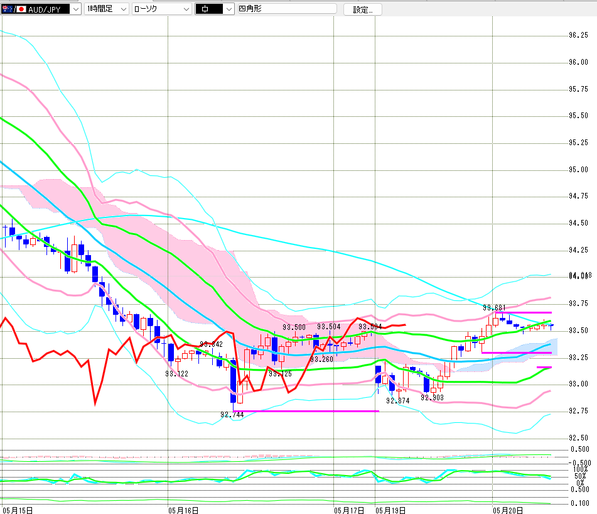Click the magenta horizontal line at 92.75
The width and height of the screenshot is (597, 514).
(x=306, y=411)
